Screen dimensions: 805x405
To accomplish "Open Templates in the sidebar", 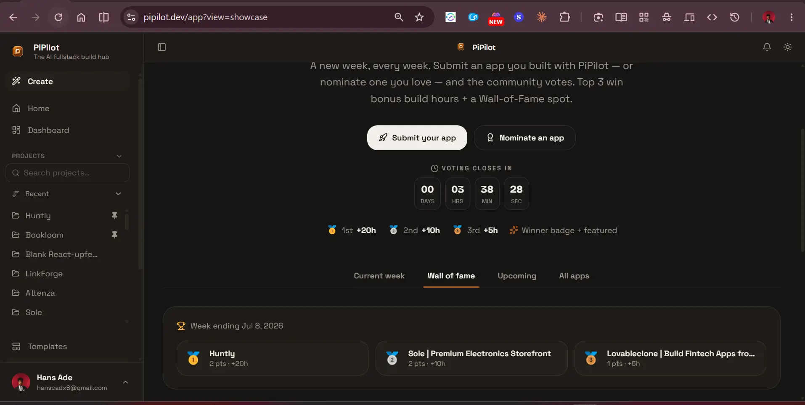I will point(67,347).
